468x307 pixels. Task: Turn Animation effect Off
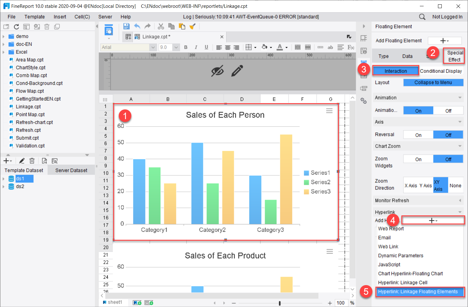[x=448, y=111]
